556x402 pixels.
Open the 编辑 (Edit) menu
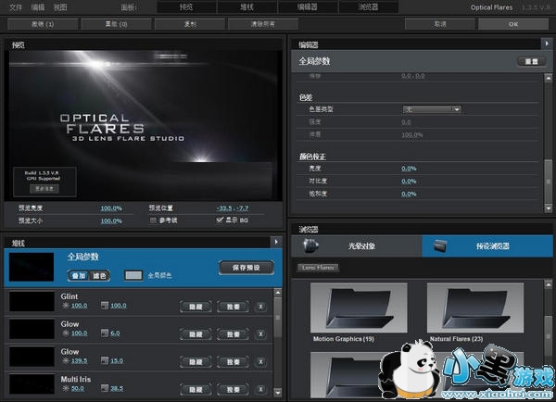[38, 7]
